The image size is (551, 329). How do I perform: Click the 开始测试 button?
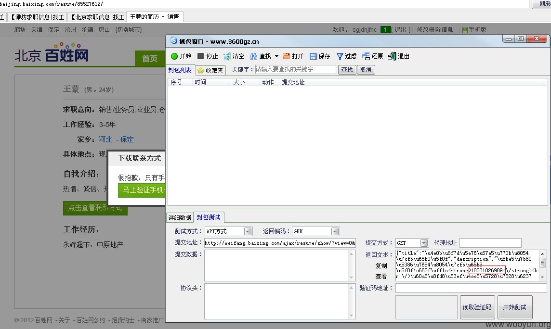click(x=515, y=307)
